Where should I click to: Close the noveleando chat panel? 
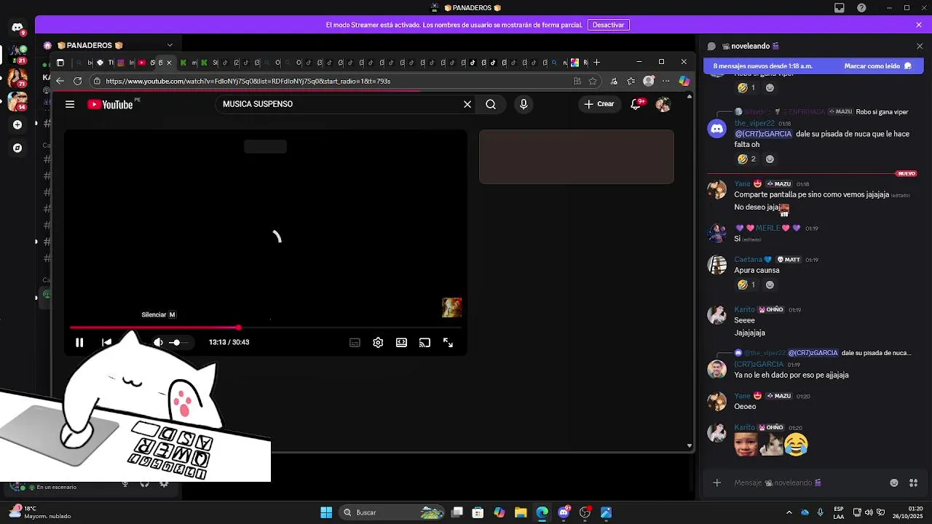point(920,46)
